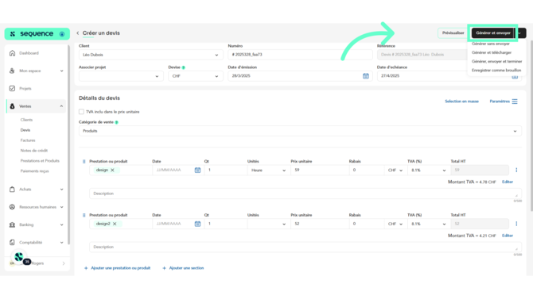The image size is (533, 299).
Task: Open the Catégorie de vente Produits dropdown
Action: pos(300,131)
